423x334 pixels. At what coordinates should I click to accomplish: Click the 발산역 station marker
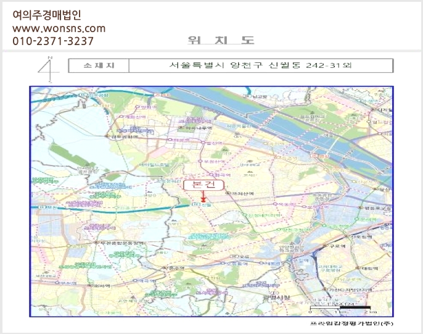pos(203,142)
